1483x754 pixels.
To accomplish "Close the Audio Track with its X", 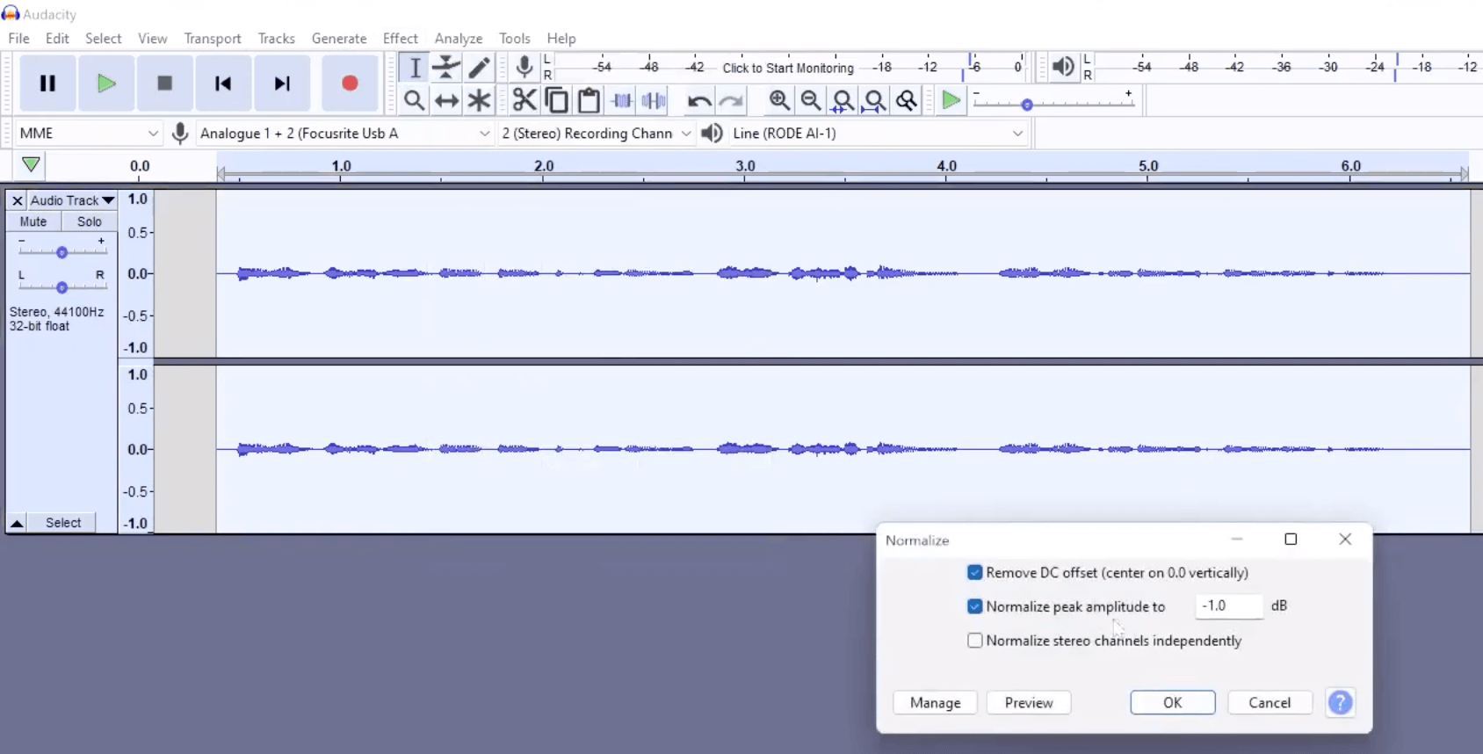I will click(17, 200).
